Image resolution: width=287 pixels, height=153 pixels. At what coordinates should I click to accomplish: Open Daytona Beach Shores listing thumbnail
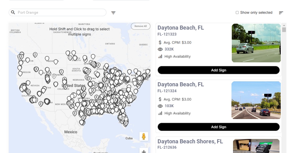256,146
